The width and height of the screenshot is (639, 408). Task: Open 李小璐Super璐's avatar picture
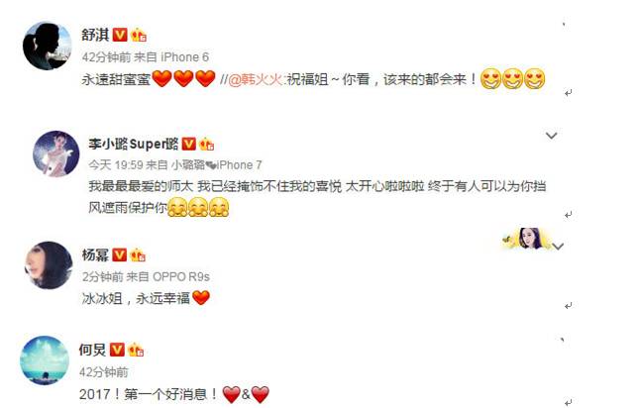[56, 153]
